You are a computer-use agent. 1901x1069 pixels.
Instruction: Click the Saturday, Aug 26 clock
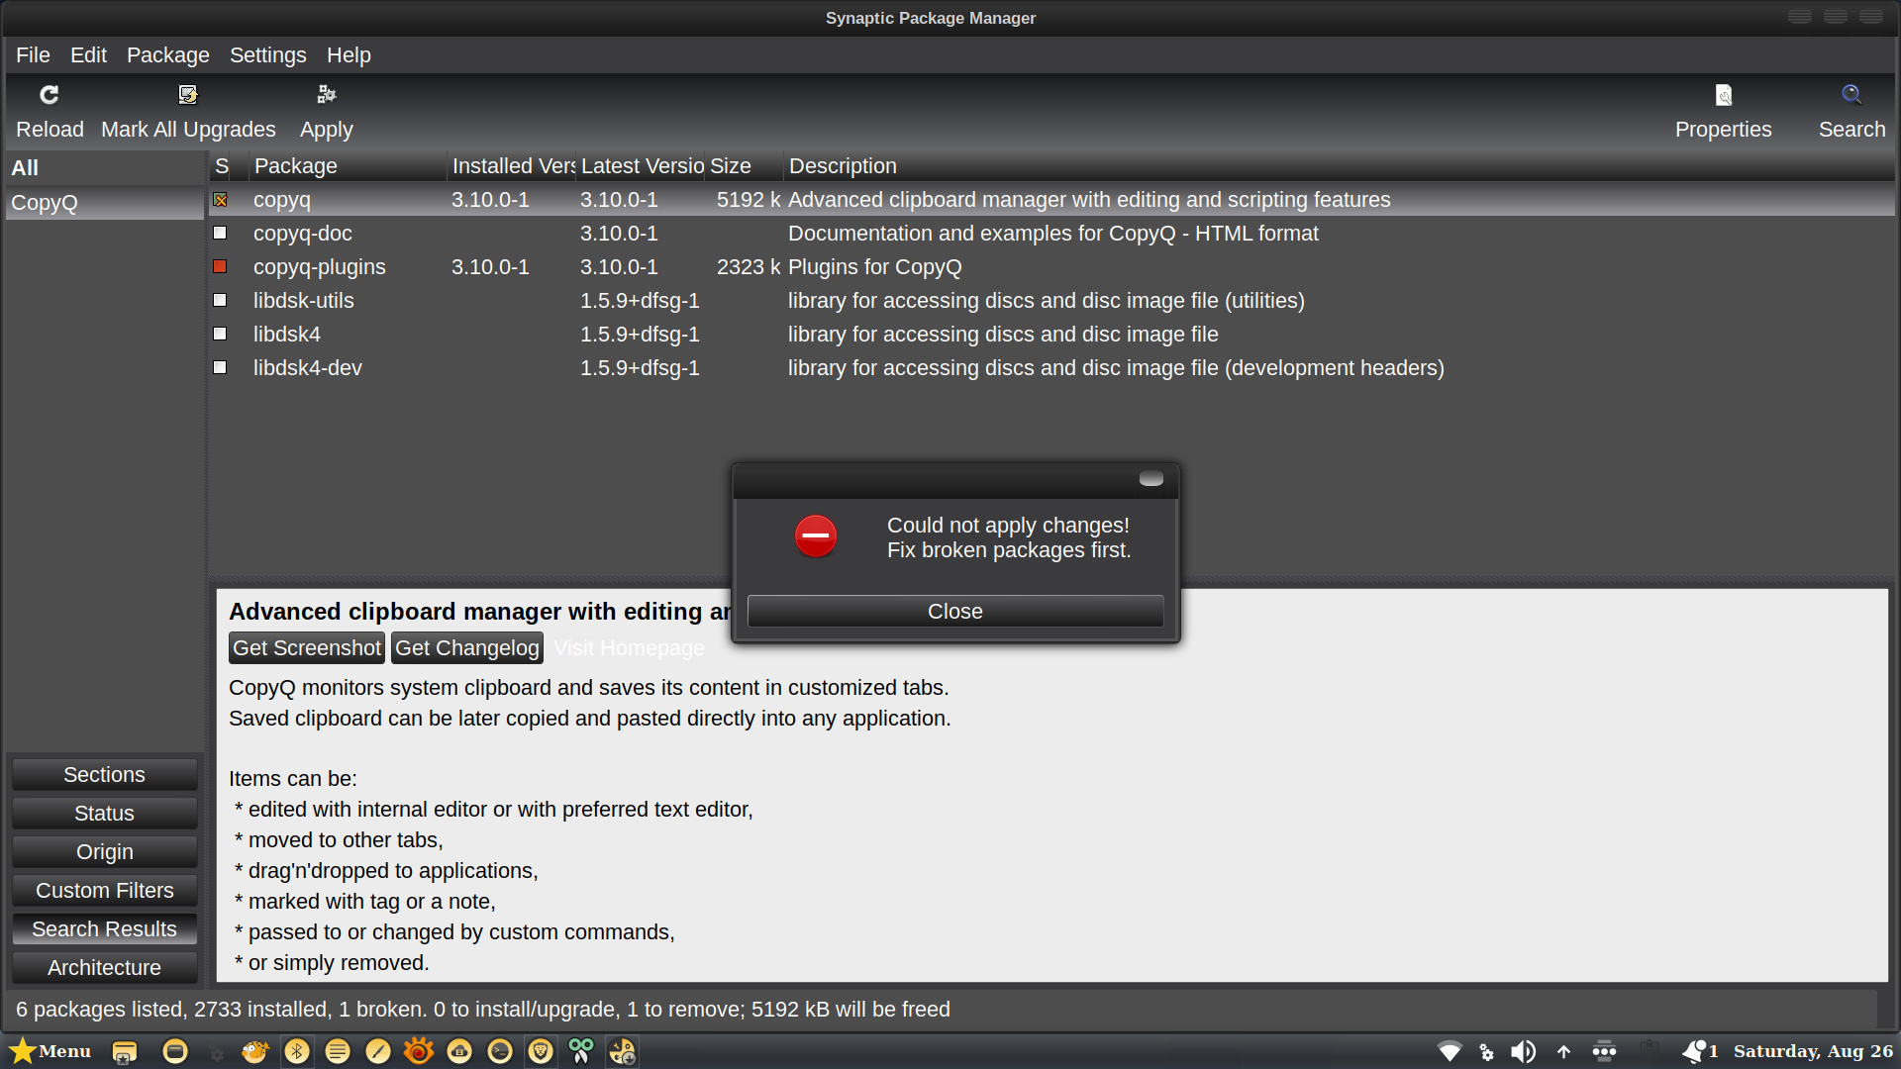tap(1813, 1051)
